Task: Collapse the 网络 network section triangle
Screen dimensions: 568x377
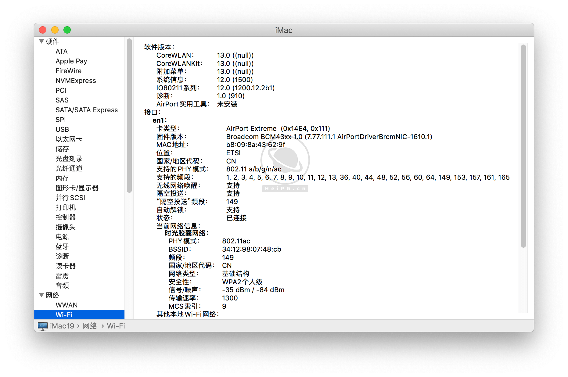Action: [41, 295]
